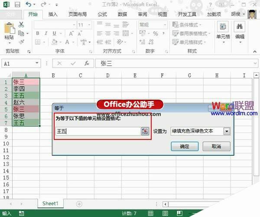Switch to the 页面布局 ribbon tab
260x217 pixels.
pos(78,14)
